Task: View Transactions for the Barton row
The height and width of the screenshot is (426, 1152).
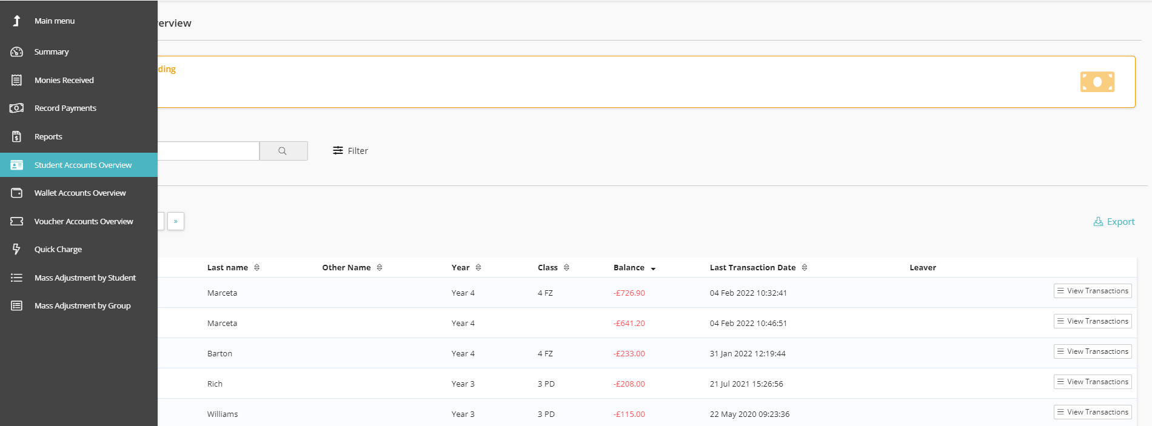Action: coord(1093,351)
